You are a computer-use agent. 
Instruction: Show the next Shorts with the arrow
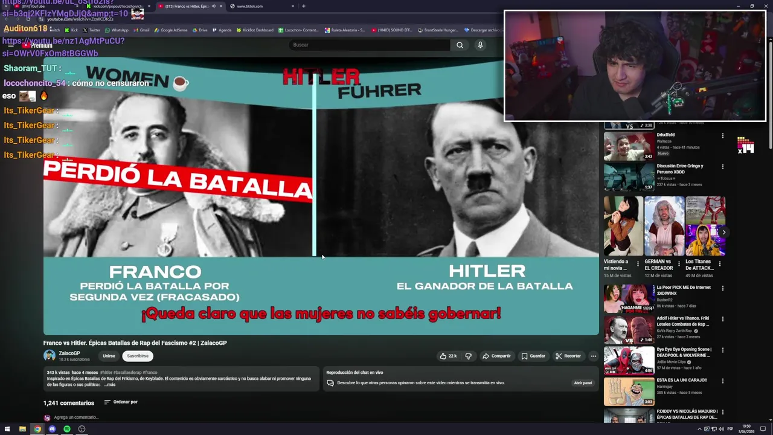pos(723,232)
